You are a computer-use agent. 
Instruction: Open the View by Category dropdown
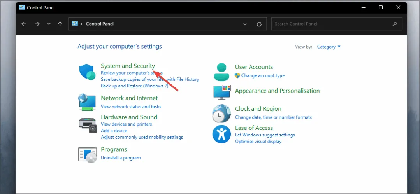[x=329, y=47]
